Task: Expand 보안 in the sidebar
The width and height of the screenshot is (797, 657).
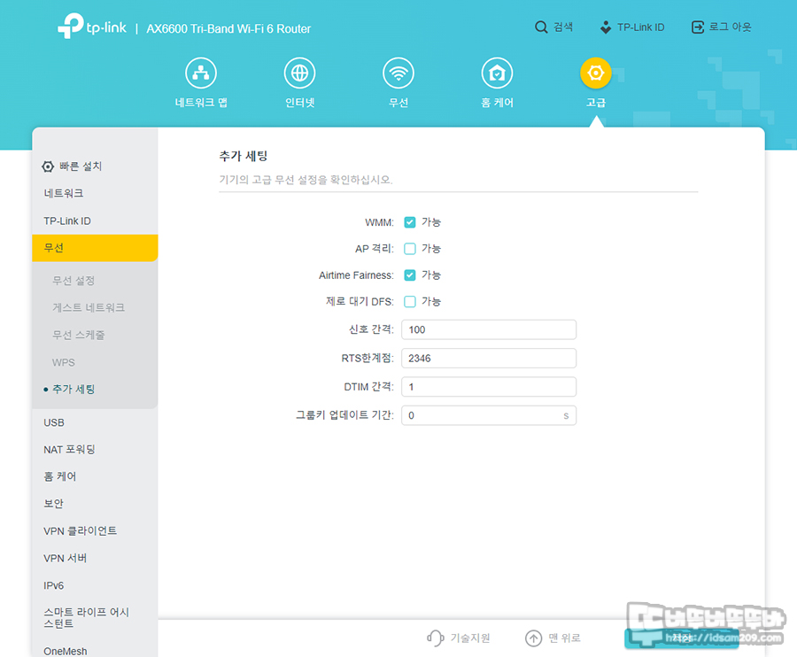Action: [x=53, y=504]
